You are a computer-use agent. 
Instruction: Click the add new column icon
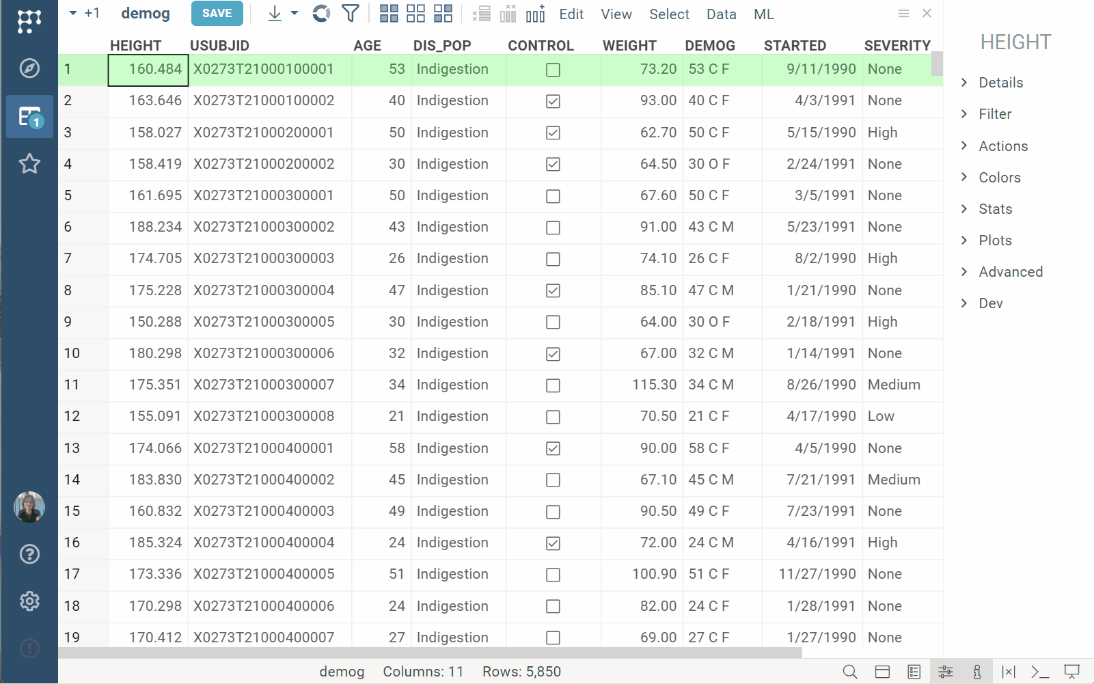536,14
